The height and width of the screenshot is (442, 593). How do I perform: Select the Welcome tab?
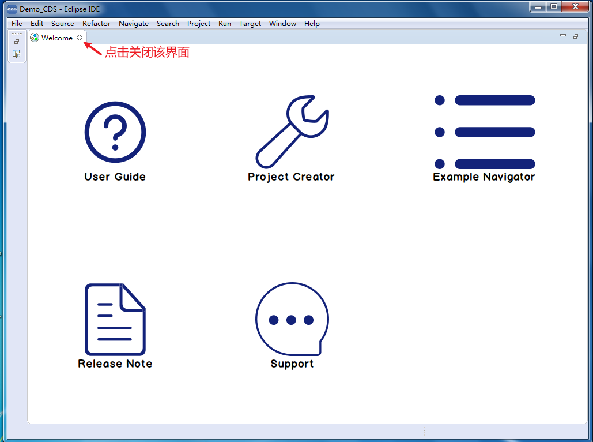[x=56, y=38]
